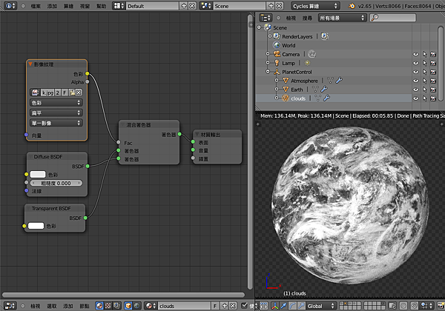Expand the Camera tree item

pyautogui.click(x=268, y=54)
